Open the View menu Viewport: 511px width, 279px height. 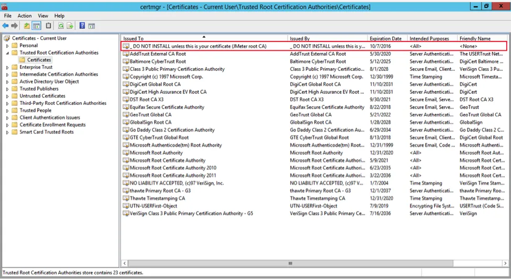[x=42, y=16]
